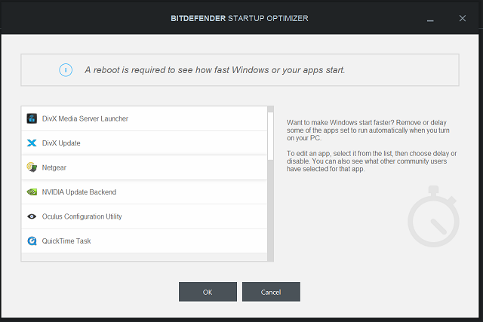Image resolution: width=483 pixels, height=322 pixels.
Task: Click the NVIDIA Update Backend icon
Action: tap(32, 192)
